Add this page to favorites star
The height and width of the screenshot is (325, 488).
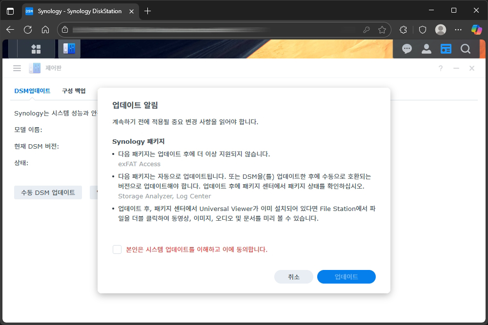pyautogui.click(x=382, y=30)
